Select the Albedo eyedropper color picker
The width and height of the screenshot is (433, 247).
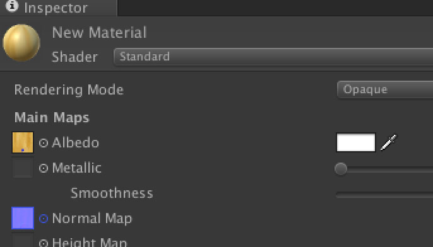(x=389, y=142)
